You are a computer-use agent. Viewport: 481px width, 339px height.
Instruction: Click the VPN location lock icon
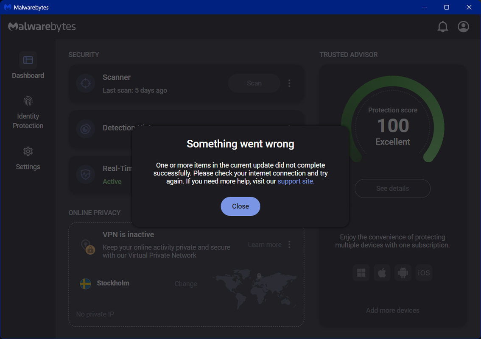coord(88,247)
